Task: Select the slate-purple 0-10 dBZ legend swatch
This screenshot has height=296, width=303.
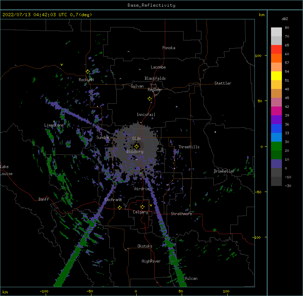Action: pos(276,164)
